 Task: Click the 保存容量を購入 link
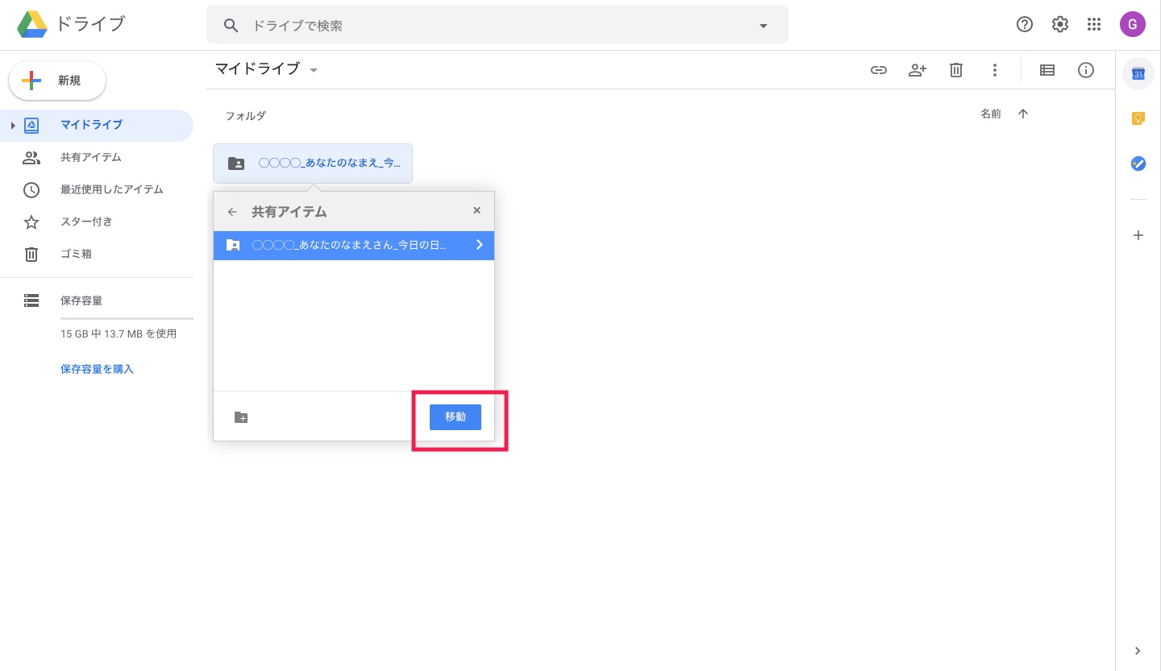tap(97, 369)
